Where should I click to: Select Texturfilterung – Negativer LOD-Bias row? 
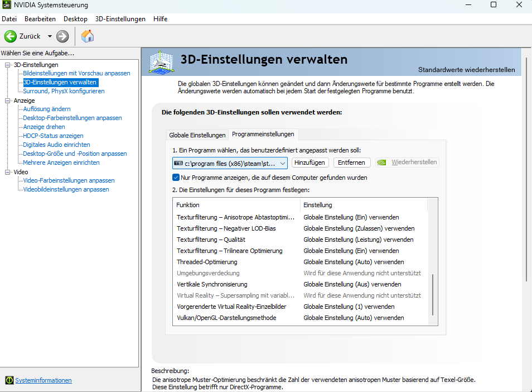tap(300, 228)
